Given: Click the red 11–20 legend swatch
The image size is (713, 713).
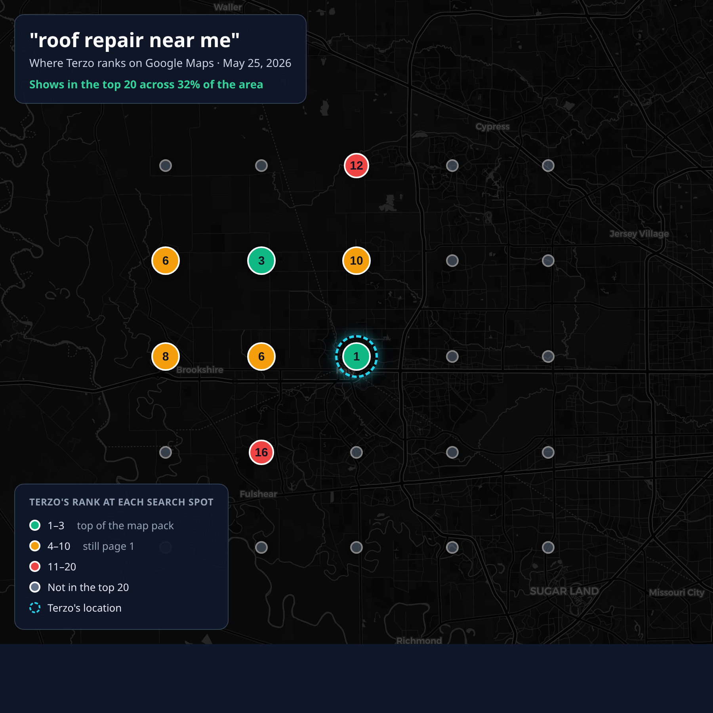Looking at the screenshot, I should (x=35, y=566).
